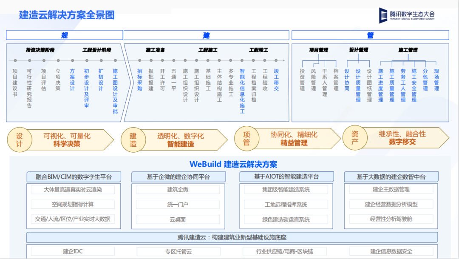Click the vertical text 设计协同
The width and height of the screenshot is (459, 259).
coord(347,80)
